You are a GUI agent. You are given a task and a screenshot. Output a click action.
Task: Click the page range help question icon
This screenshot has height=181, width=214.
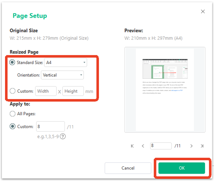(x=63, y=136)
